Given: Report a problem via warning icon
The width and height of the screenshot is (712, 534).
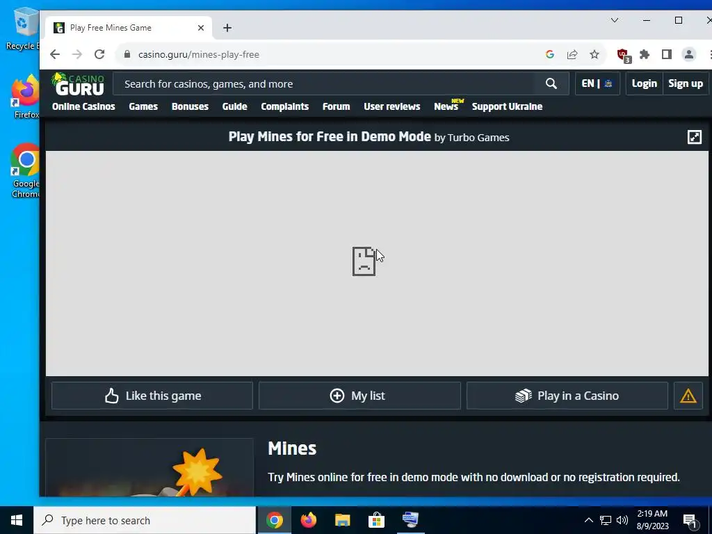Looking at the screenshot, I should click(x=688, y=396).
